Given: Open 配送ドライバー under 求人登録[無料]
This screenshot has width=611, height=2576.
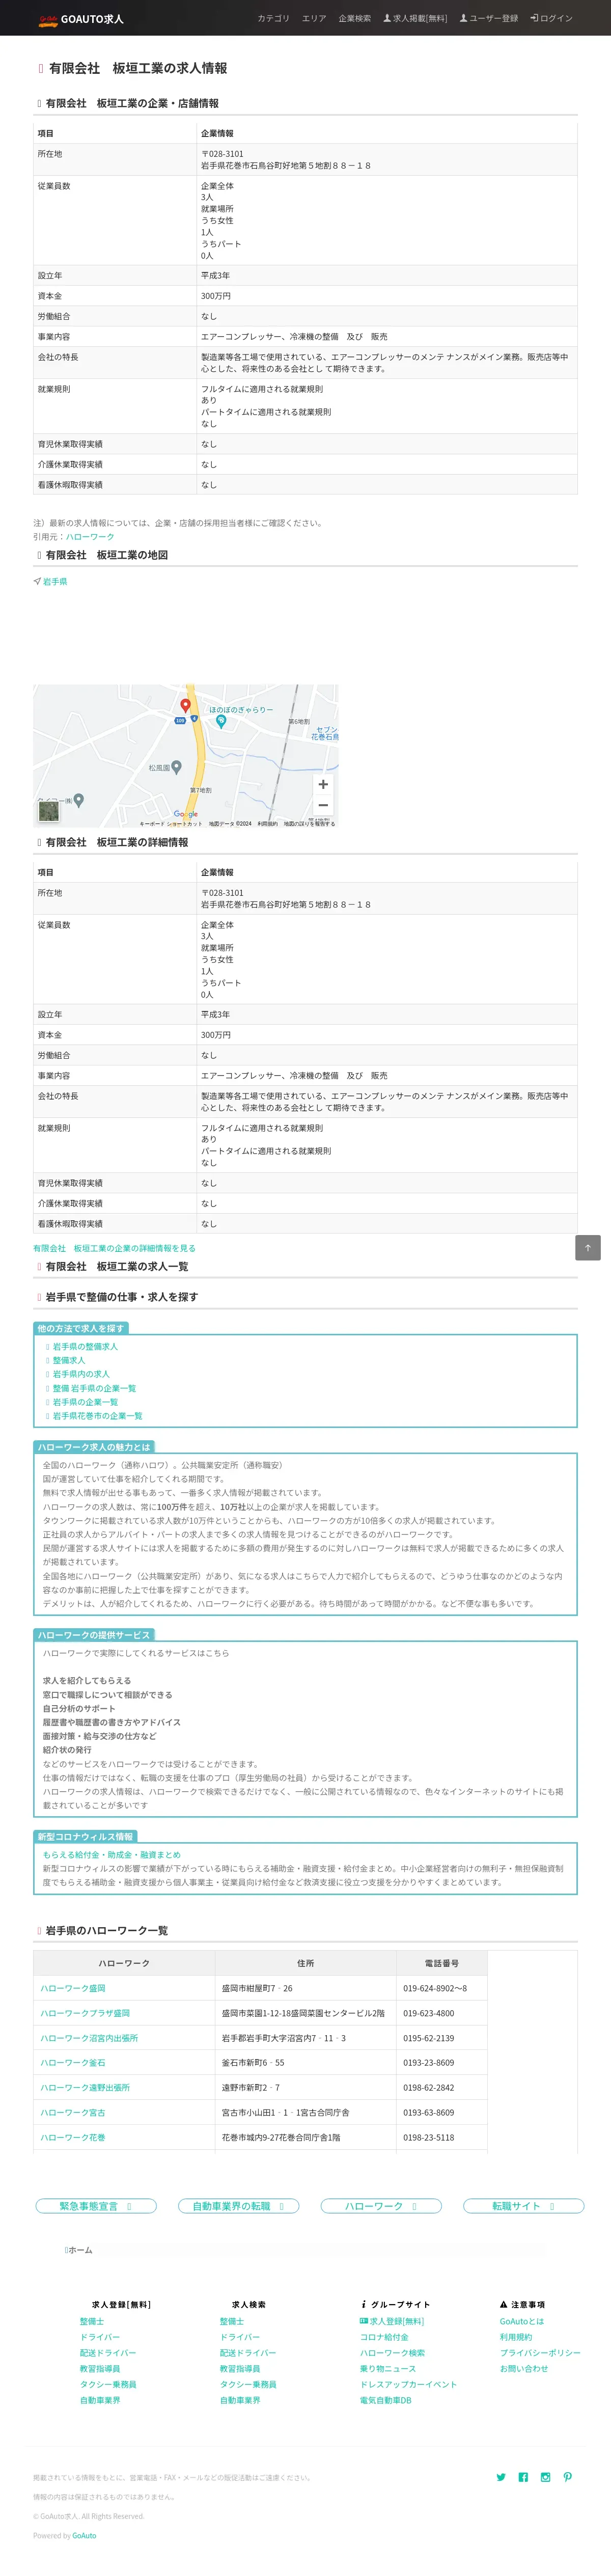Looking at the screenshot, I should click(x=108, y=2353).
